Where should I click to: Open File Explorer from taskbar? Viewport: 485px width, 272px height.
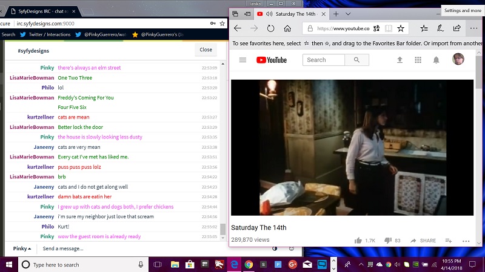click(x=175, y=265)
